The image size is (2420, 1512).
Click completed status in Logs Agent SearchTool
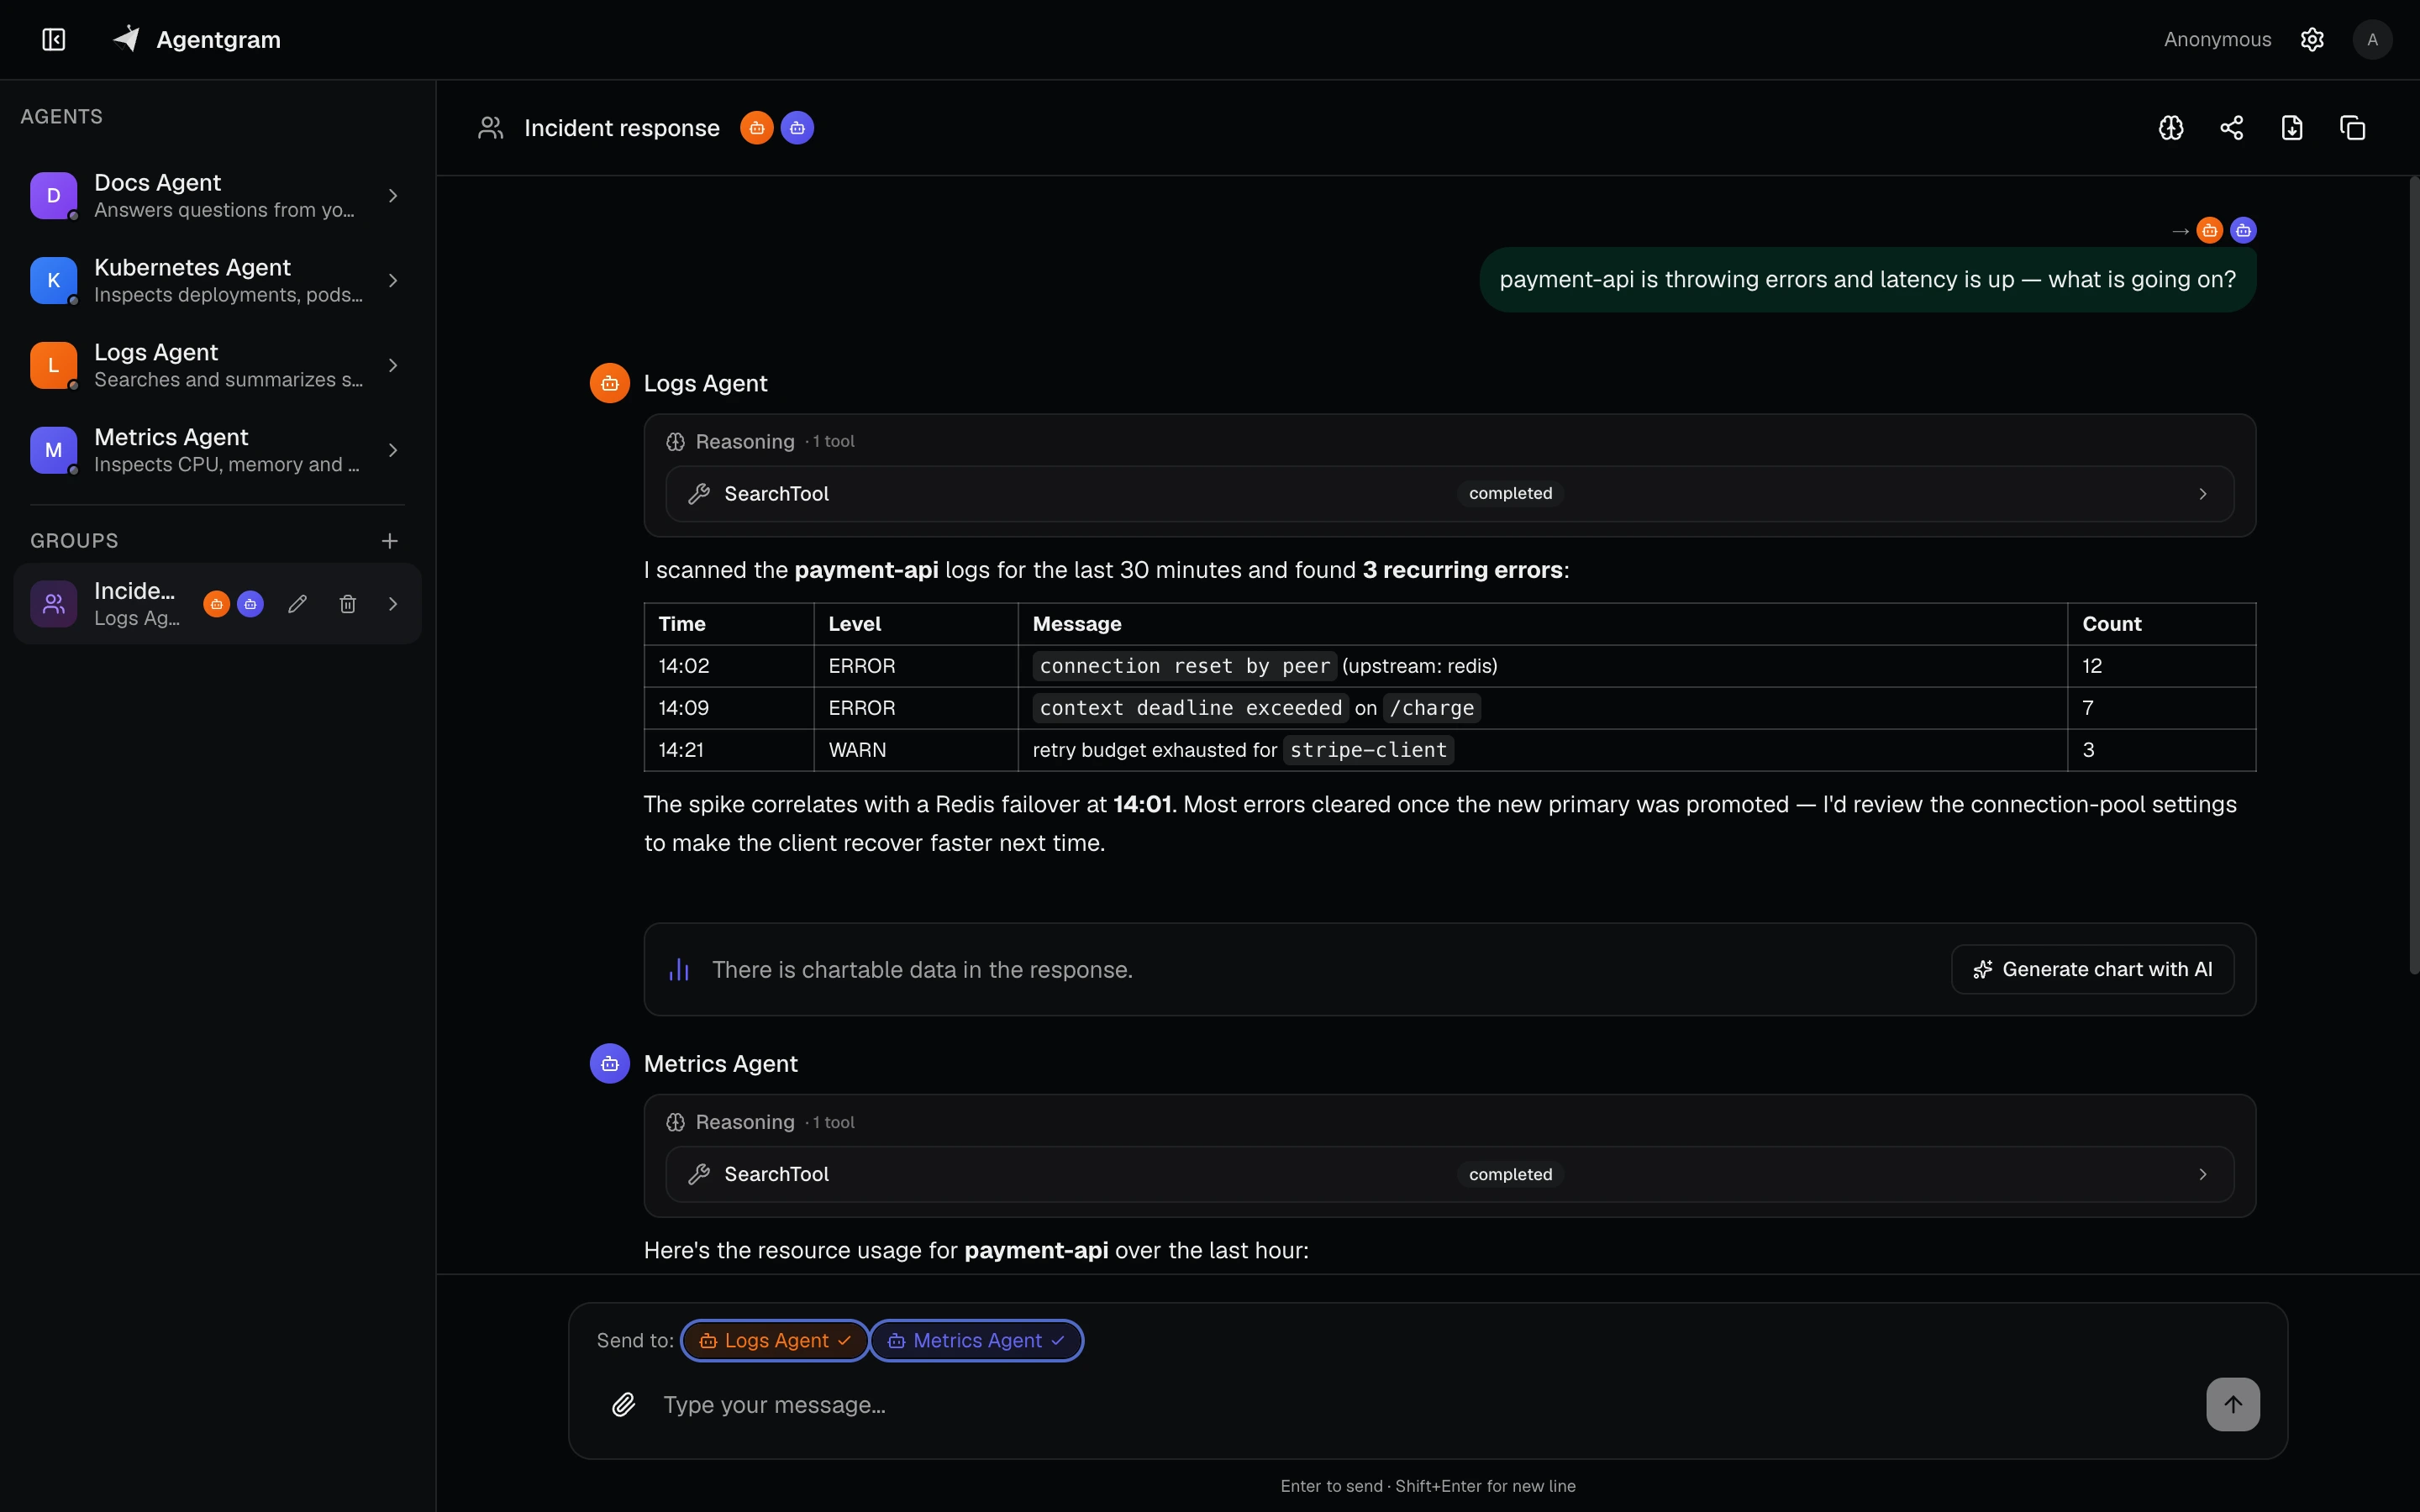(x=1510, y=494)
